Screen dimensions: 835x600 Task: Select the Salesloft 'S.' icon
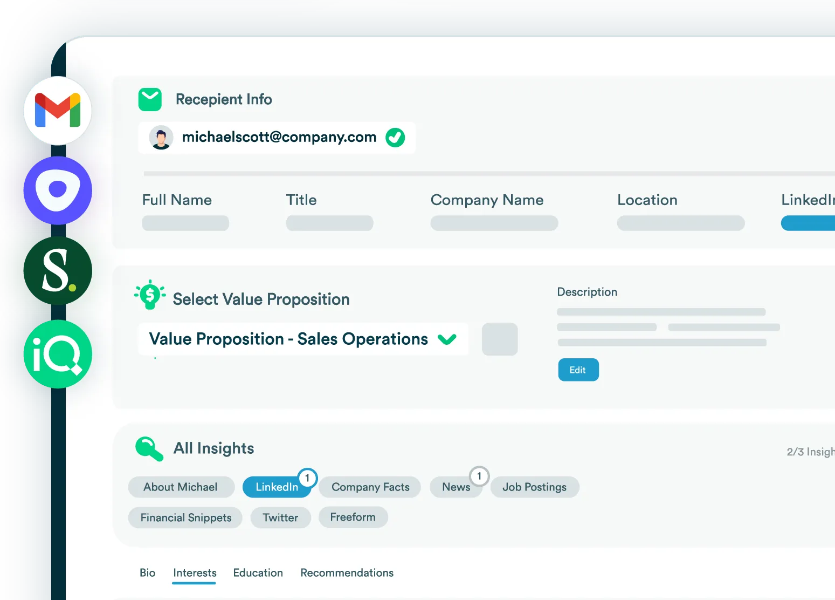58,270
